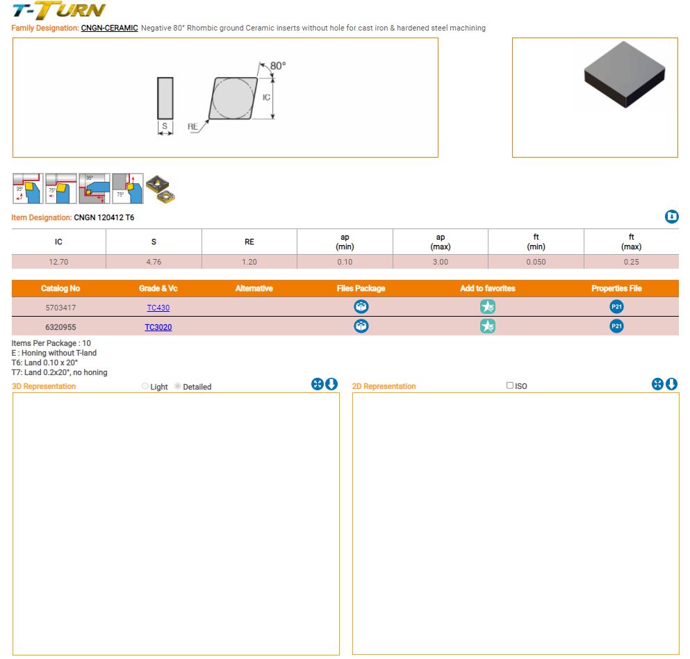Select the Light 3D representation option
This screenshot has height=659, width=690.
click(145, 387)
